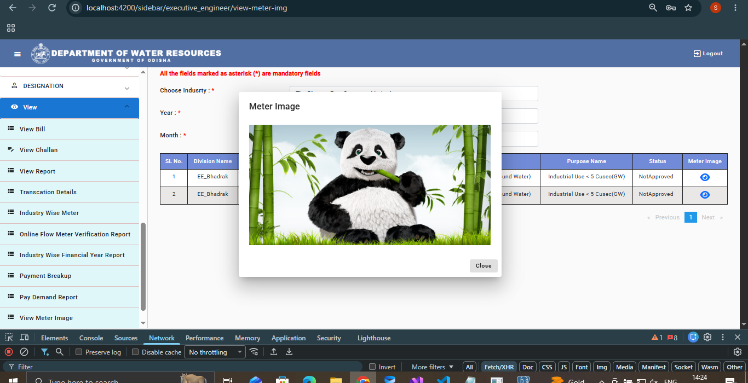Filter requests by Fetch/XHR

tap(499, 367)
